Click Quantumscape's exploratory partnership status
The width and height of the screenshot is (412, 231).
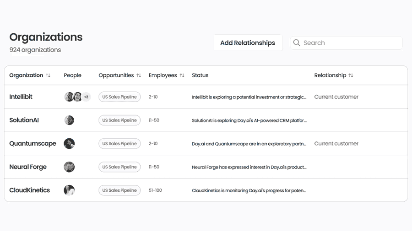coord(249,144)
